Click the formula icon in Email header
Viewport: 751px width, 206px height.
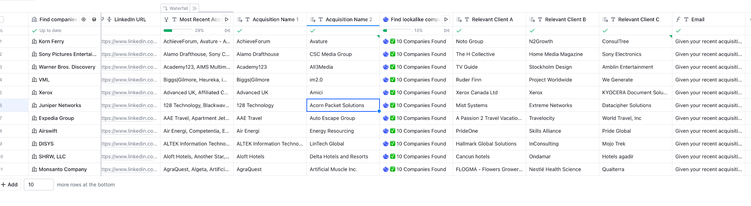click(678, 19)
